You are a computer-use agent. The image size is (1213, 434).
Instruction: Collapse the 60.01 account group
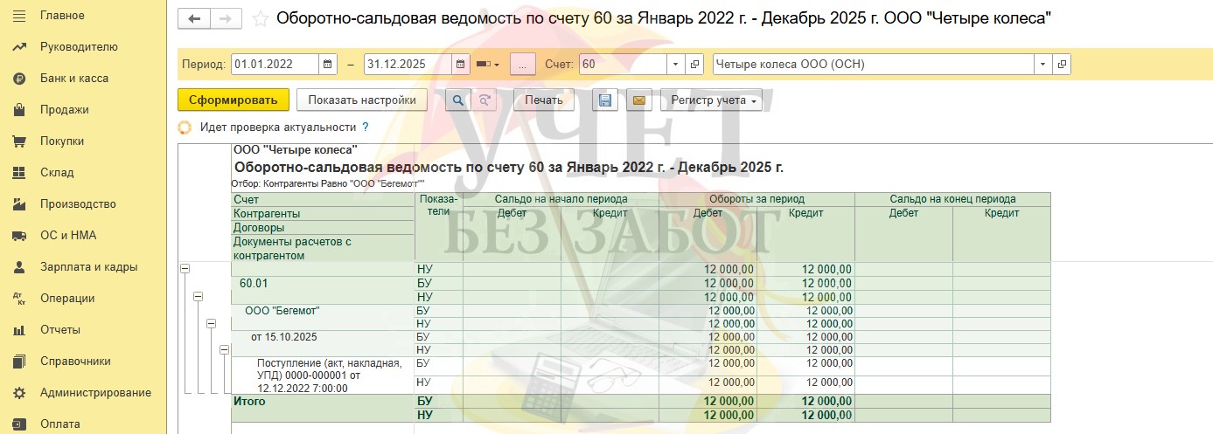[198, 297]
